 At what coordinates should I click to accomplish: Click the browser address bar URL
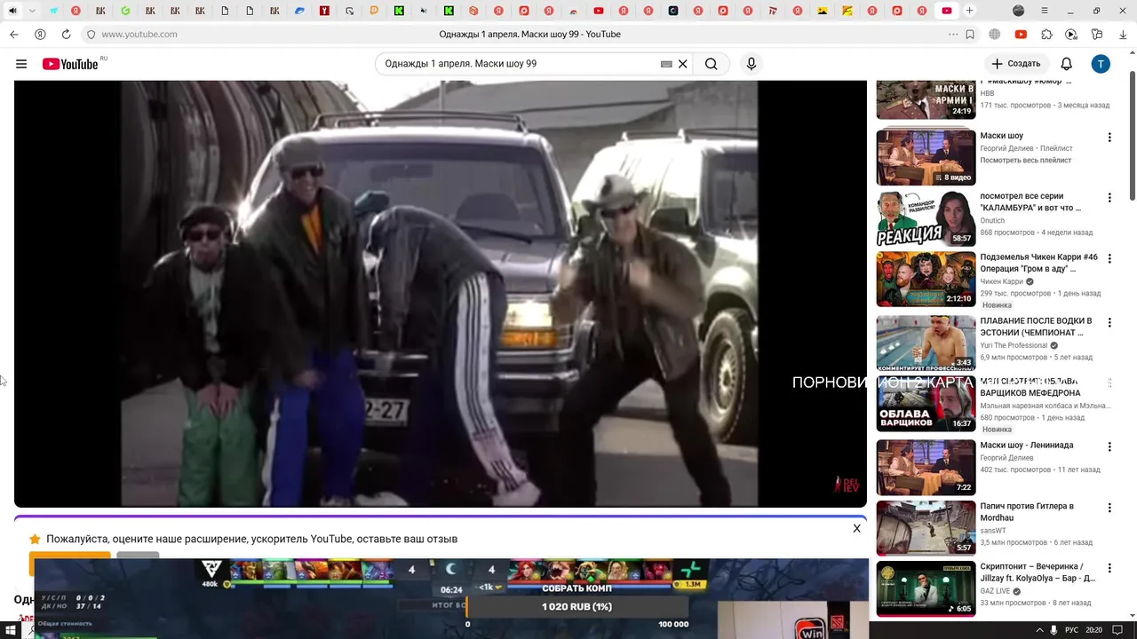[139, 35]
